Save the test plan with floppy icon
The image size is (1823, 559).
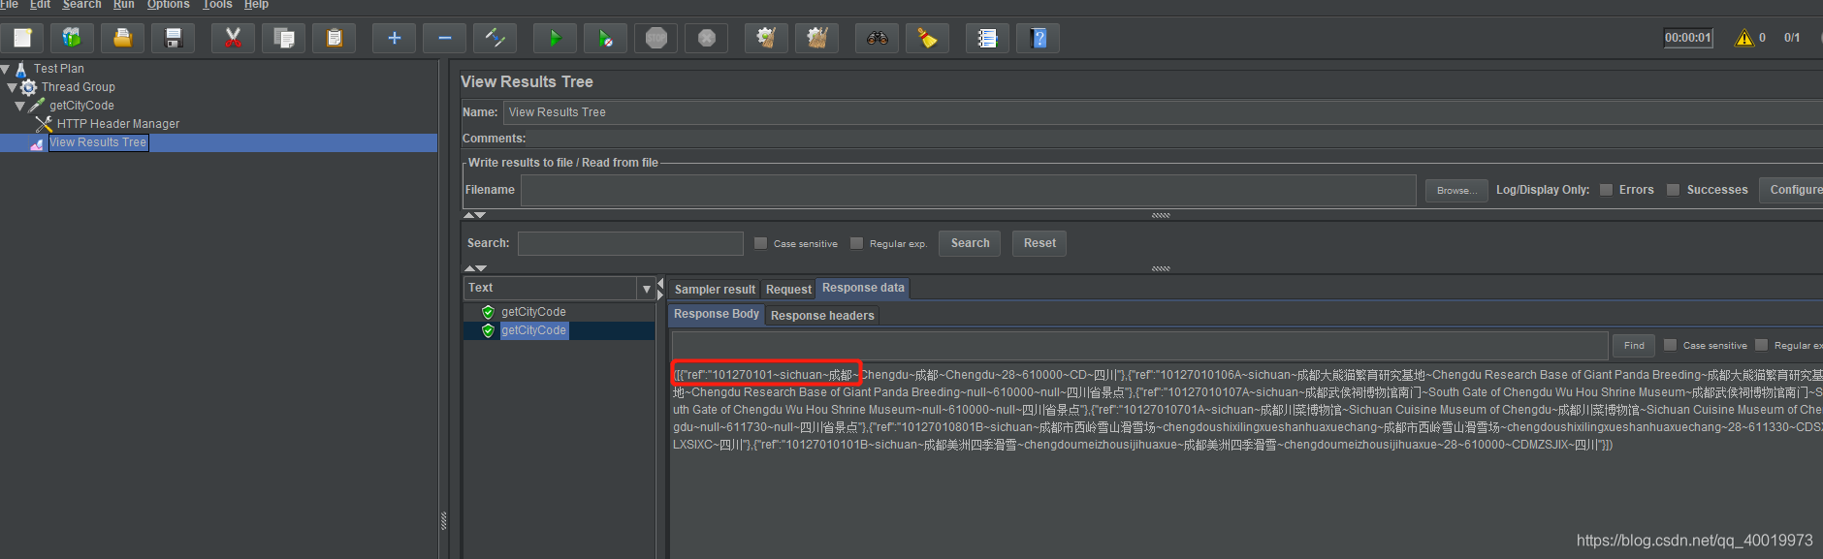click(174, 38)
